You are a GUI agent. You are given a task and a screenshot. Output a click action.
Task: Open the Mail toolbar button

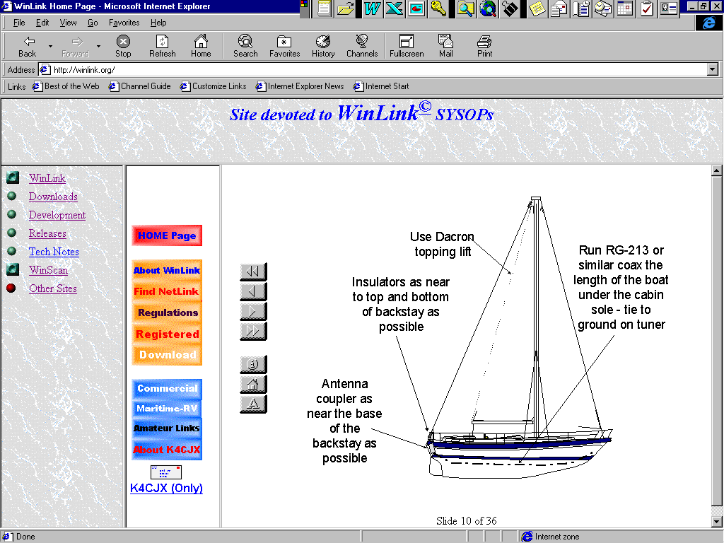tap(445, 46)
